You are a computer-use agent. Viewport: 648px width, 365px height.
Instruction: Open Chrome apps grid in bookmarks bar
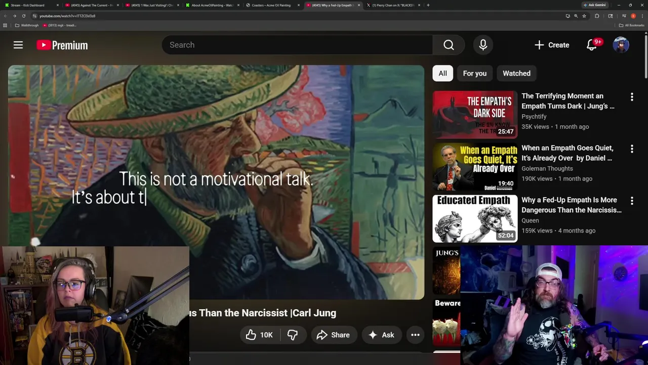tap(5, 25)
